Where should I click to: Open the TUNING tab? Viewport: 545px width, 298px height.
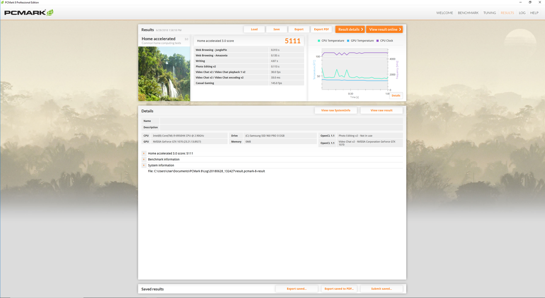tap(490, 13)
